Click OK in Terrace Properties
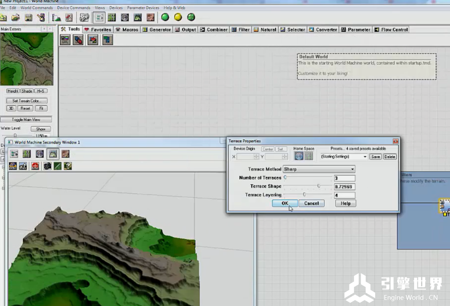This screenshot has height=306, width=450. (x=285, y=203)
